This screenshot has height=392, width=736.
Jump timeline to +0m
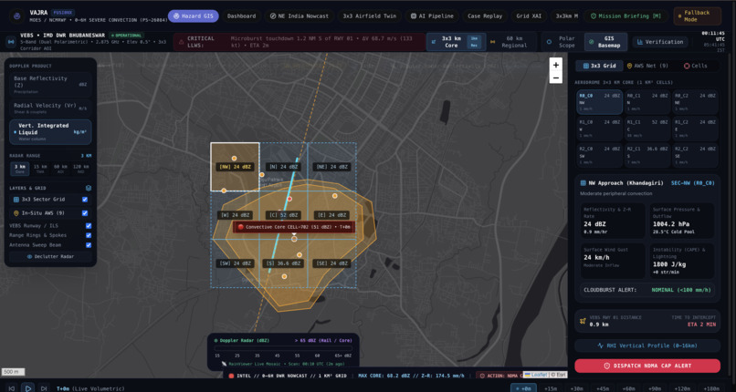pyautogui.click(x=523, y=388)
